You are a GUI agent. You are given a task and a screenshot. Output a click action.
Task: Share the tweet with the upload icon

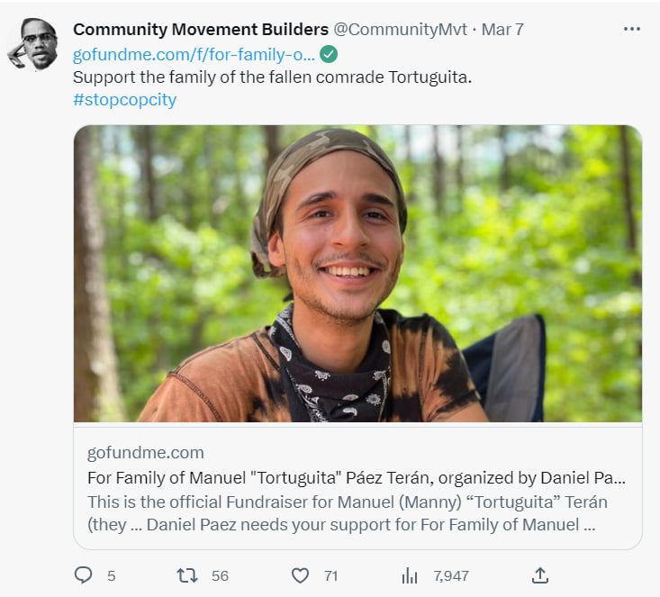click(540, 575)
